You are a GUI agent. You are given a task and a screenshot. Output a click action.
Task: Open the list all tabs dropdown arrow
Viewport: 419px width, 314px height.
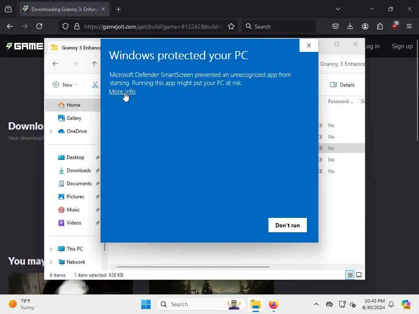pos(338,9)
